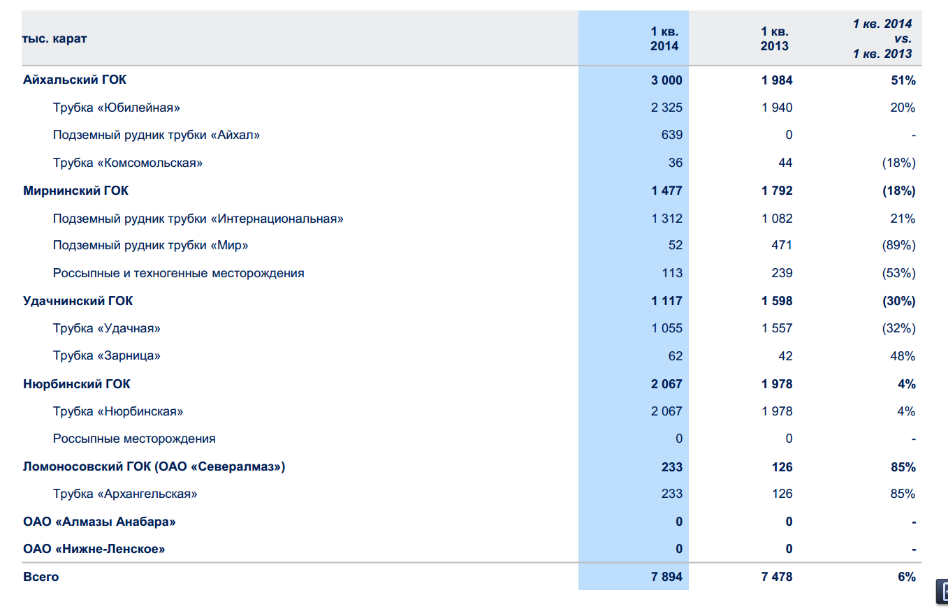Select the Трубка «Комсомольская» row label
This screenshot has width=948, height=611.
click(x=128, y=163)
